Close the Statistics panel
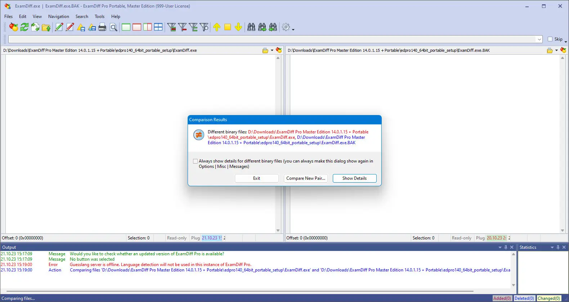The height and width of the screenshot is (302, 569). [564, 247]
